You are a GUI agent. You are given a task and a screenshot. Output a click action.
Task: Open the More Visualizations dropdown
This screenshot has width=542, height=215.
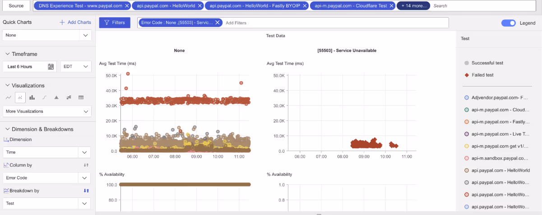[x=47, y=111]
